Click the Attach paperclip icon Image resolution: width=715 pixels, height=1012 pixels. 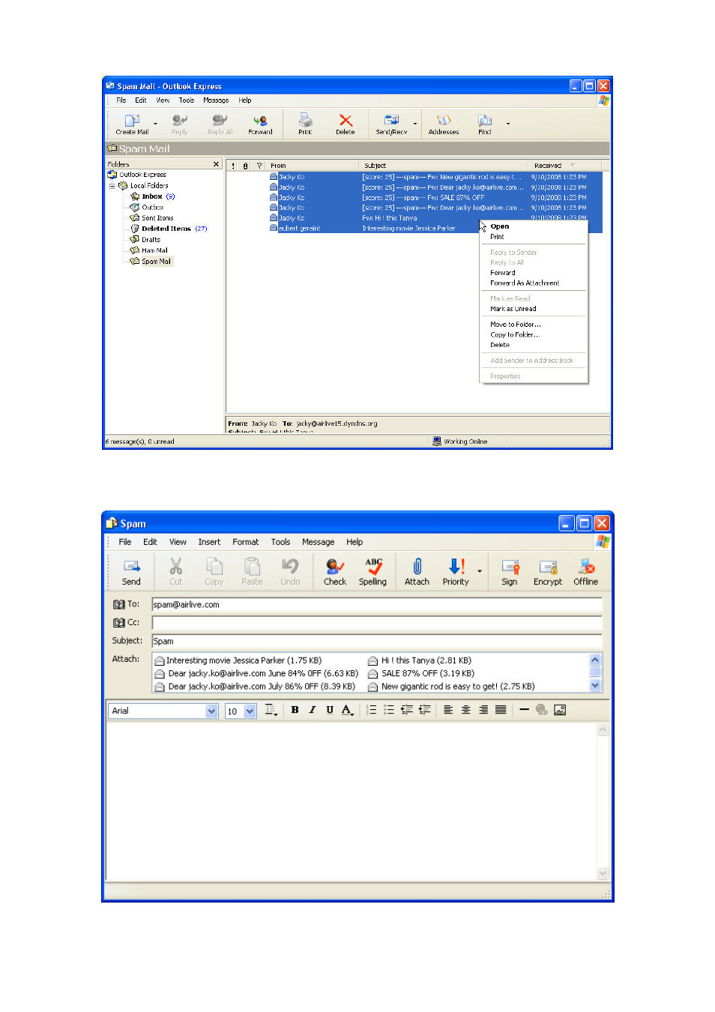tap(417, 566)
